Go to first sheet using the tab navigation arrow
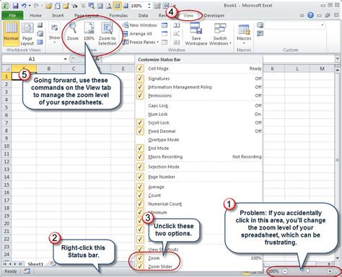342x277 pixels. 4,264
